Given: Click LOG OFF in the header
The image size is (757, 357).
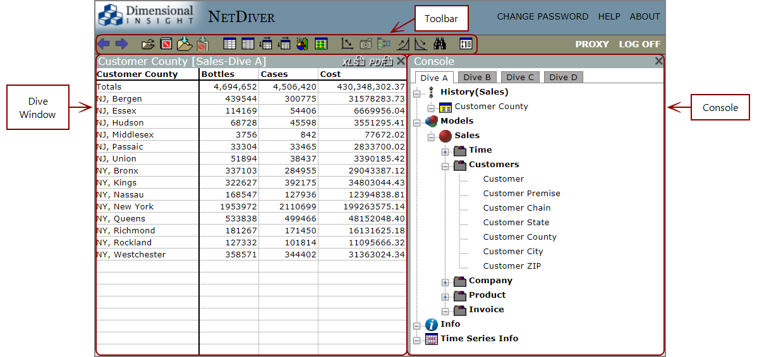Looking at the screenshot, I should tap(639, 44).
